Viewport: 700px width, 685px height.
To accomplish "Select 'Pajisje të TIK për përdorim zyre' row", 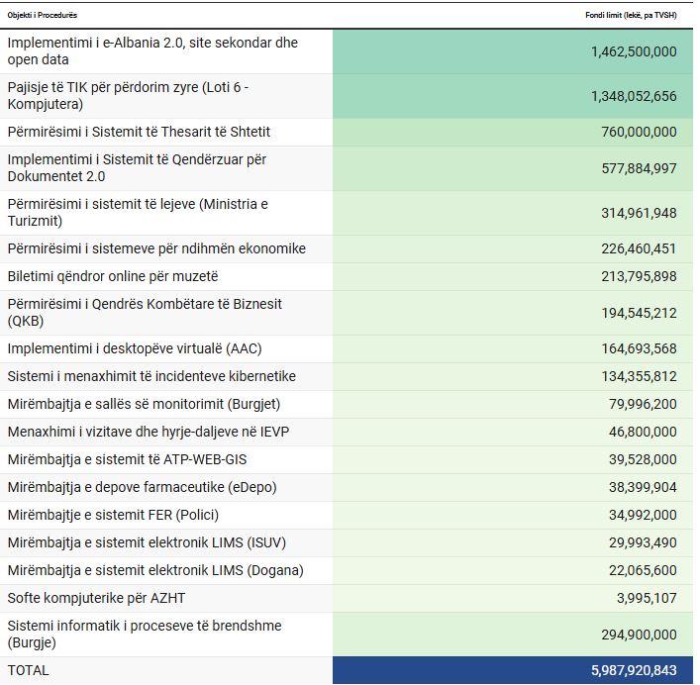I will coord(128,96).
